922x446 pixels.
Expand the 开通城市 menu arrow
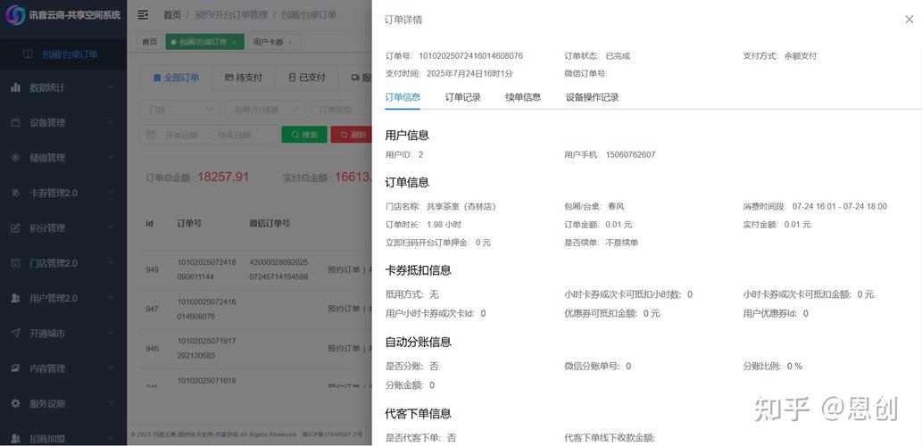[112, 334]
